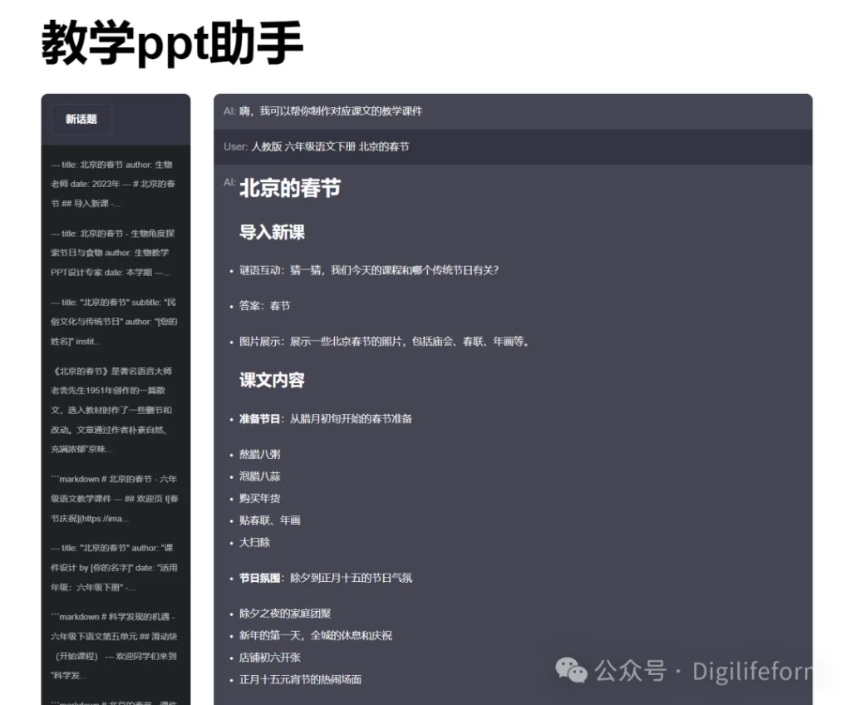Open history item by author 生物老师
The image size is (851, 705).
pyautogui.click(x=114, y=184)
